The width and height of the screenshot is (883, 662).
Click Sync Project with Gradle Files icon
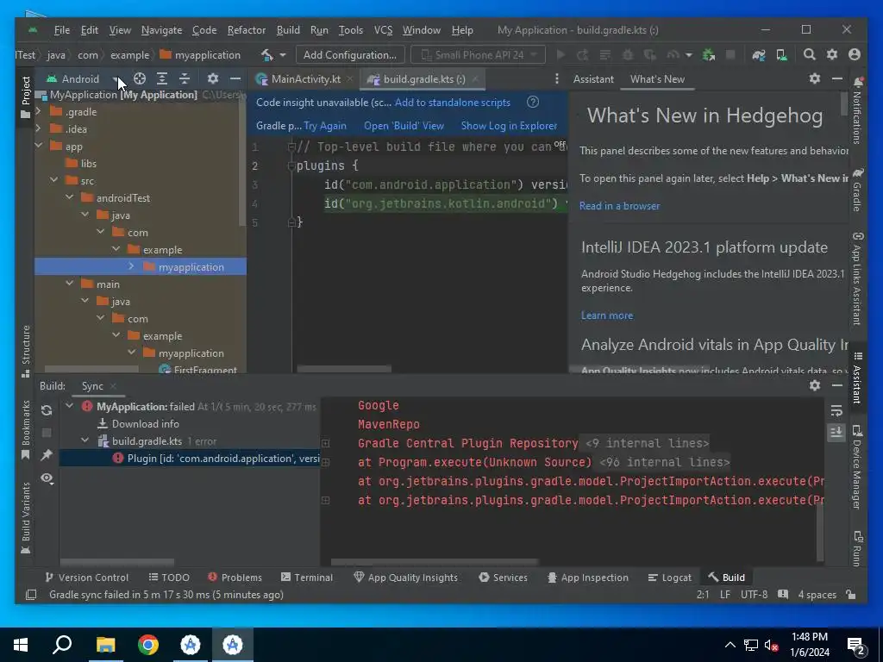click(x=759, y=54)
